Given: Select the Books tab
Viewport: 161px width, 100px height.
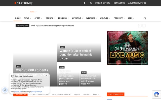Looking at the screenshot, I should pyautogui.click(x=77, y=94).
